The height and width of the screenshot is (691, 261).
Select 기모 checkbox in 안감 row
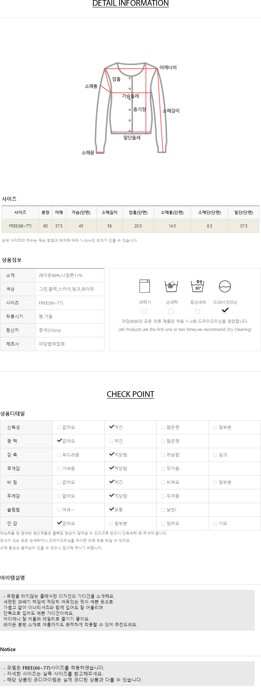tap(215, 524)
